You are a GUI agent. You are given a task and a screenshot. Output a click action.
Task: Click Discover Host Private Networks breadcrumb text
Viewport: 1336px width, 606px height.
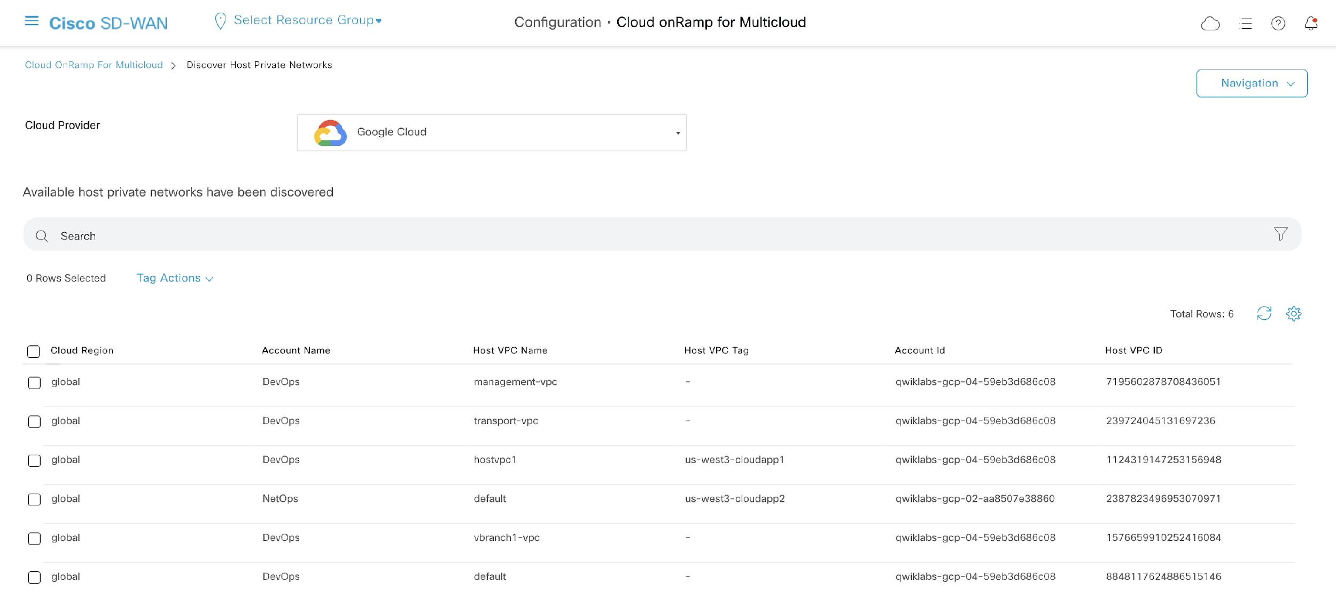click(x=259, y=65)
